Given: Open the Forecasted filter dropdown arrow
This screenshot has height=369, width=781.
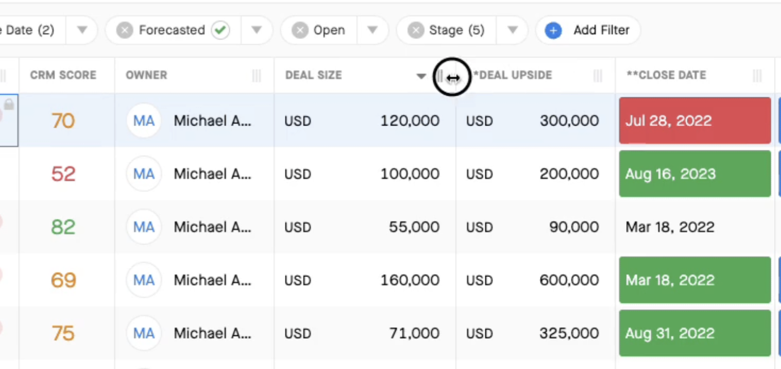Looking at the screenshot, I should [x=257, y=30].
